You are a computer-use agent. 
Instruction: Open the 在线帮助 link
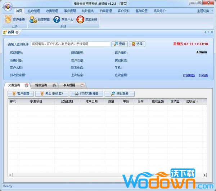189,75
